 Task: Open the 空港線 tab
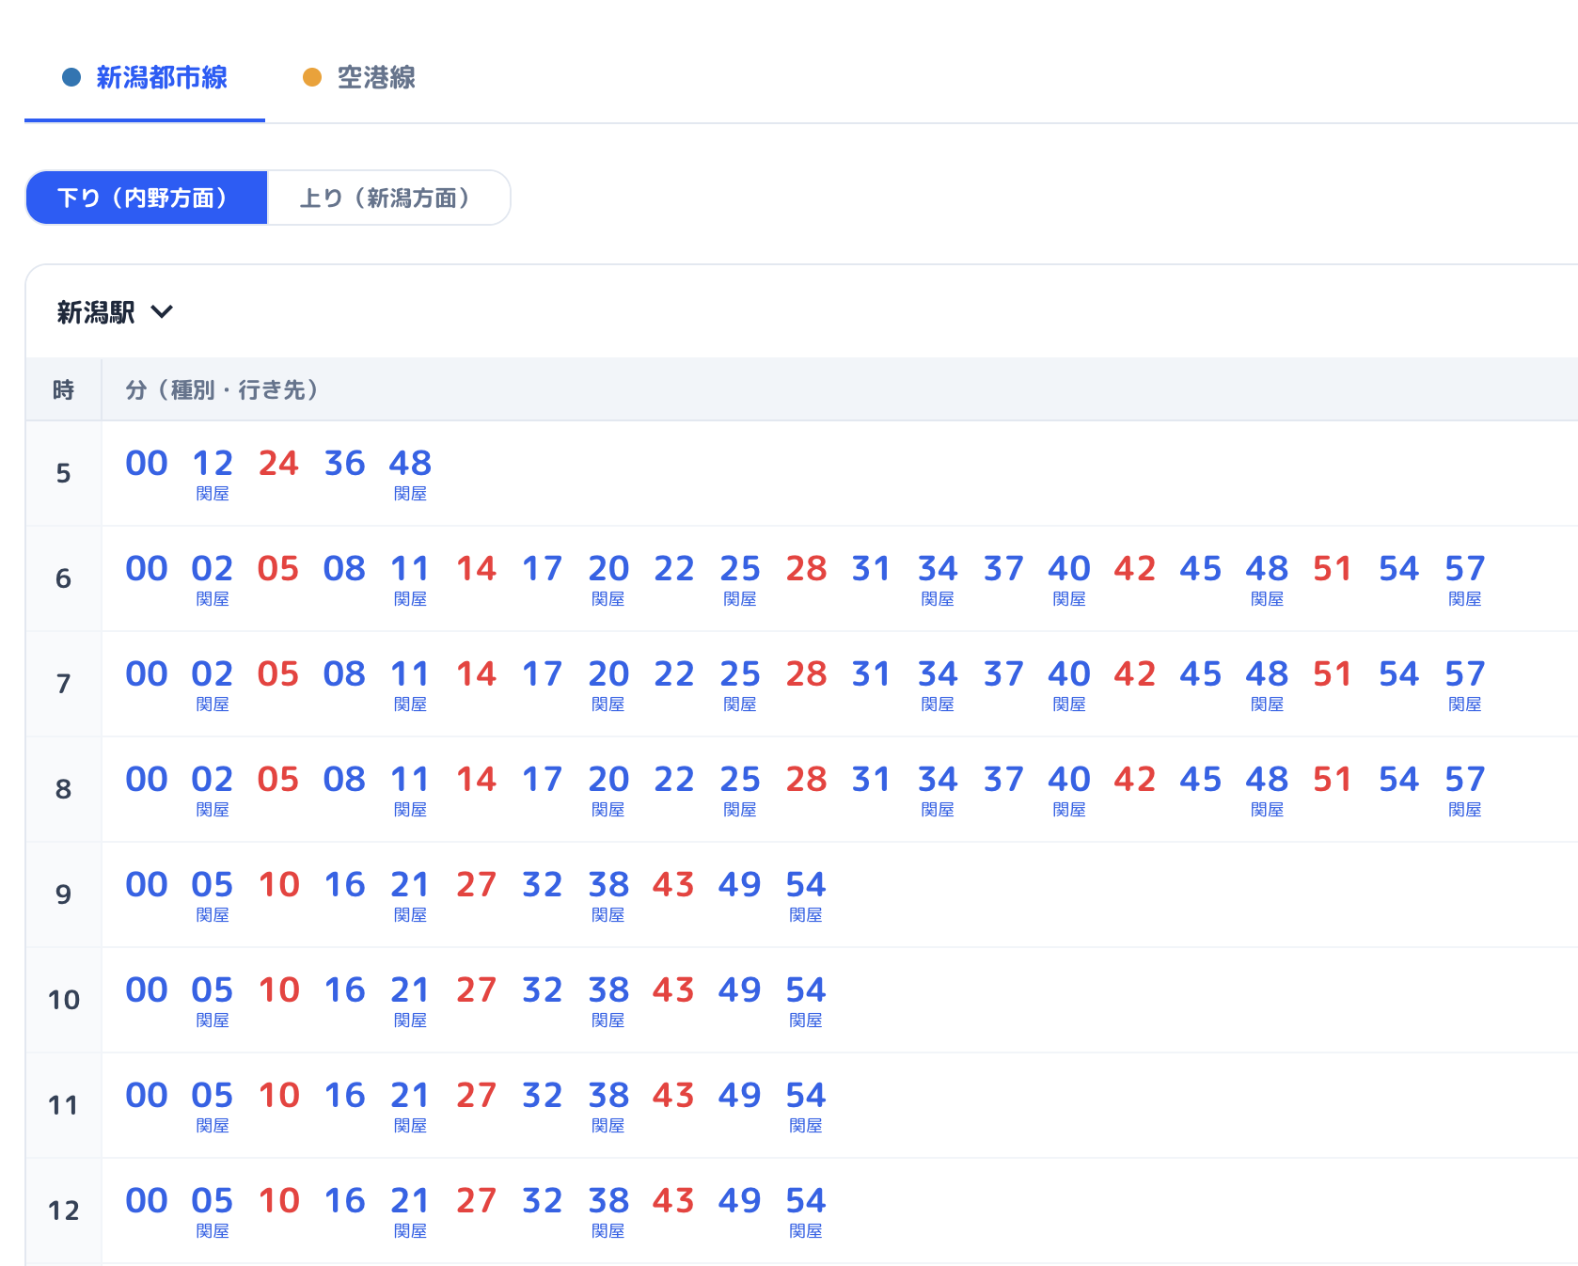pos(359,77)
